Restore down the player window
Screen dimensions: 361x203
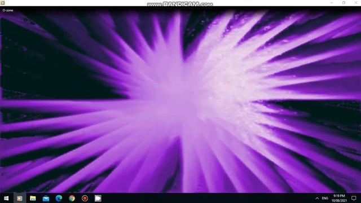coord(344,3)
